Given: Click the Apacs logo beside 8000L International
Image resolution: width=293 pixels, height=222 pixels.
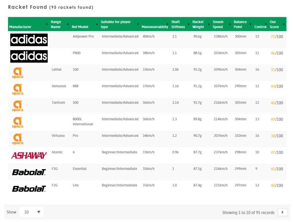Looking at the screenshot, I should [x=17, y=122].
